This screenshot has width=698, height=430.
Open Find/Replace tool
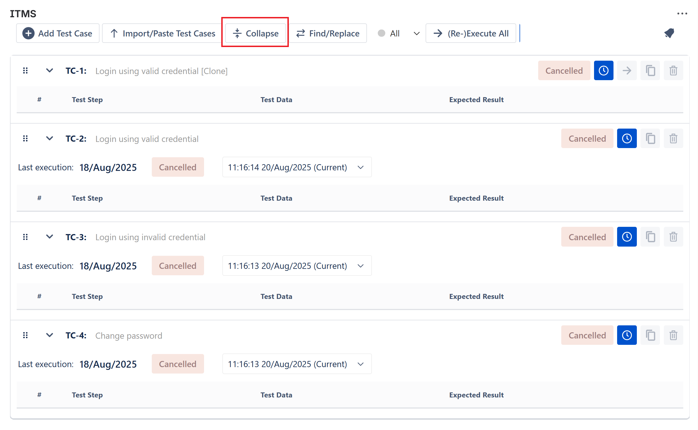[x=328, y=33]
